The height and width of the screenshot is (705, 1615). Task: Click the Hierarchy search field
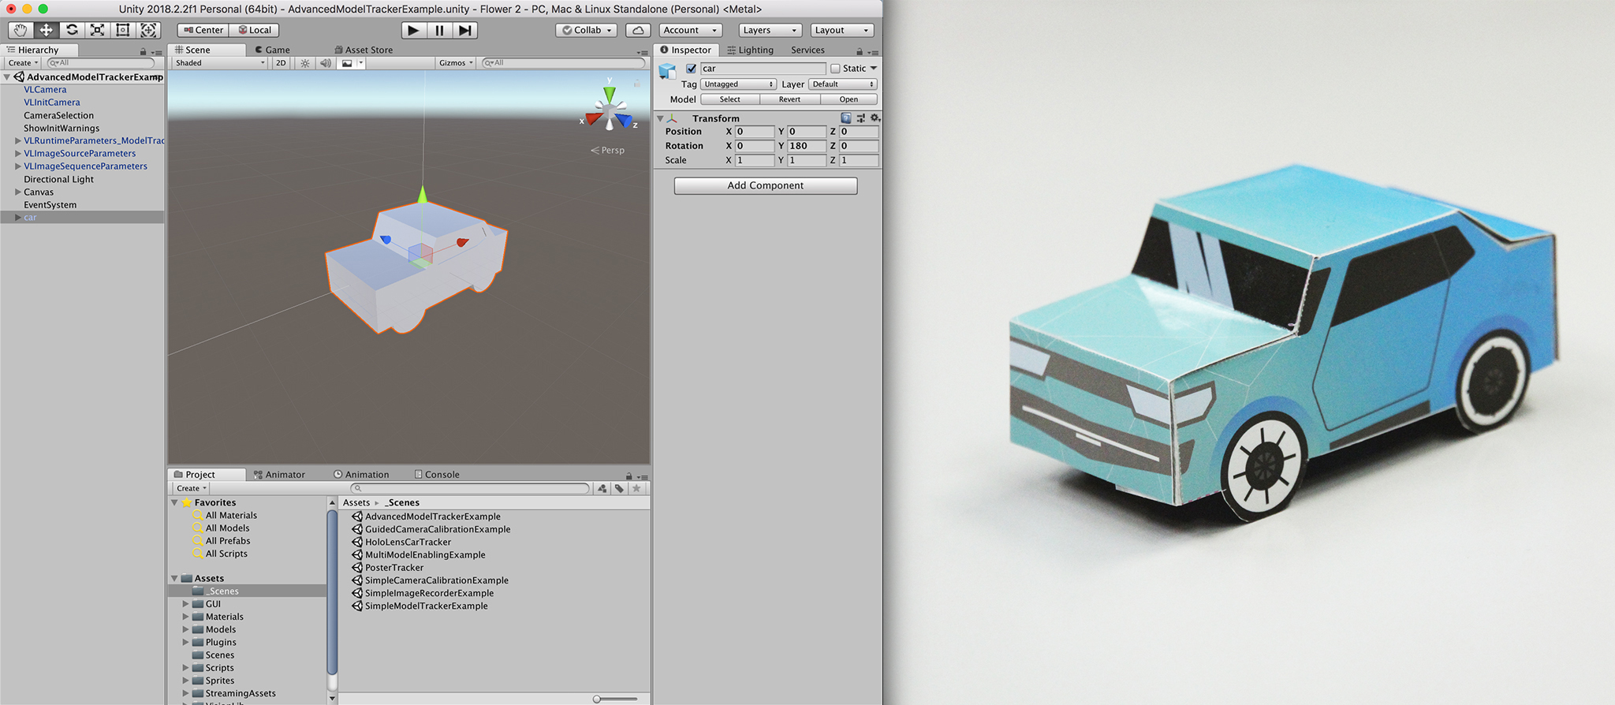point(100,63)
